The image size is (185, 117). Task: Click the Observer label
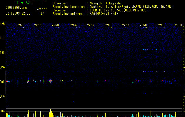click(x=60, y=3)
